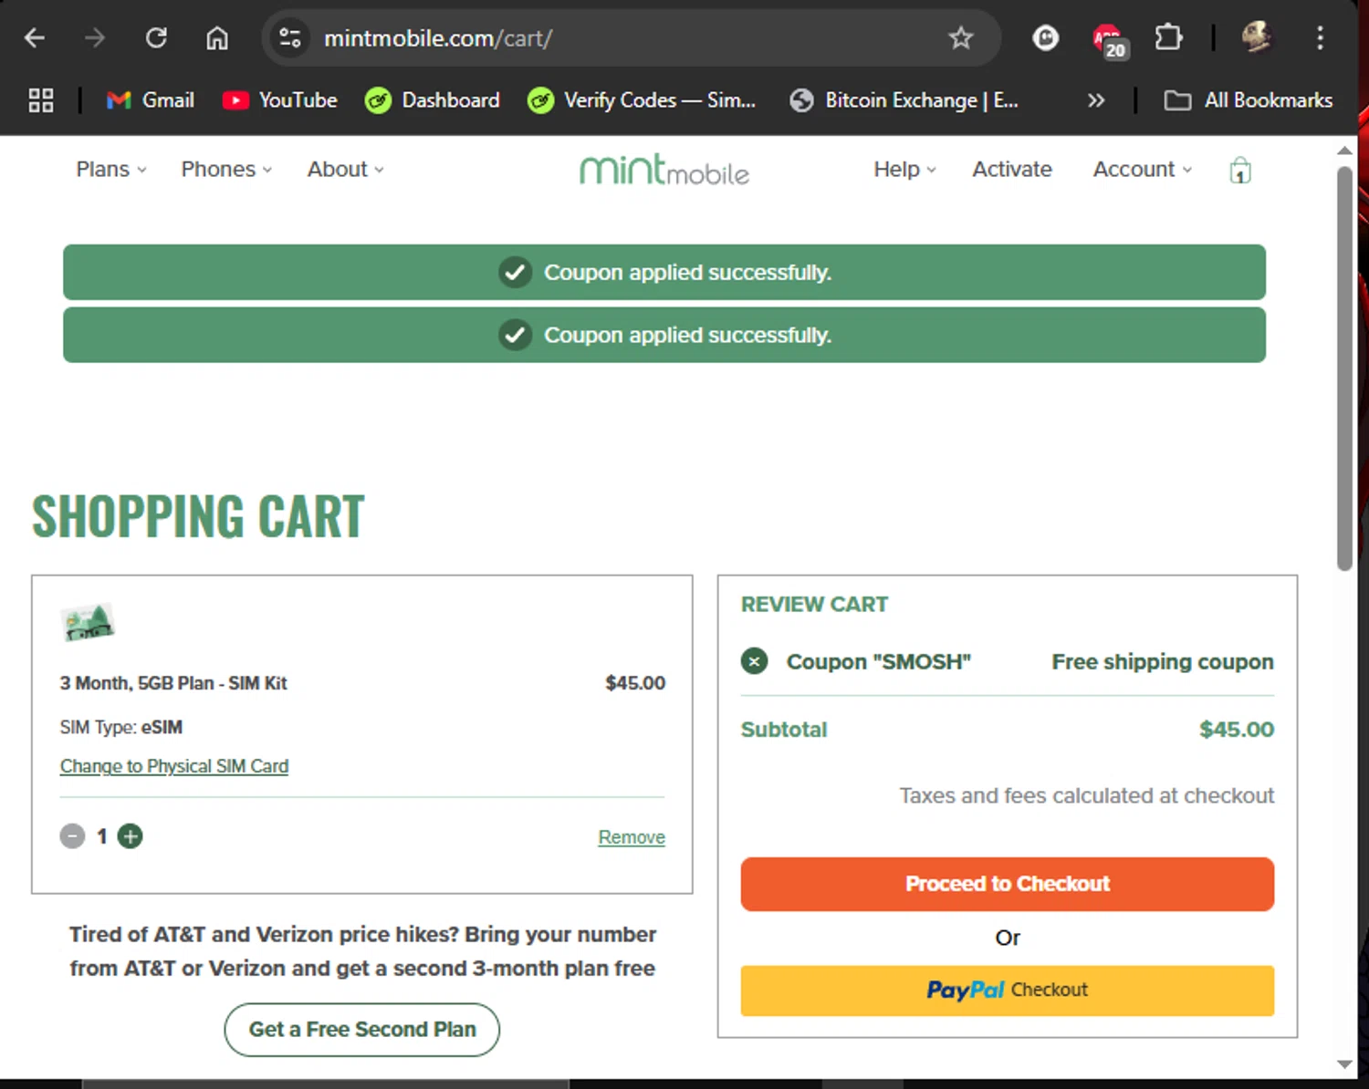Viewport: 1369px width, 1089px height.
Task: Click the page vertical scrollbar thumb
Action: (1344, 368)
